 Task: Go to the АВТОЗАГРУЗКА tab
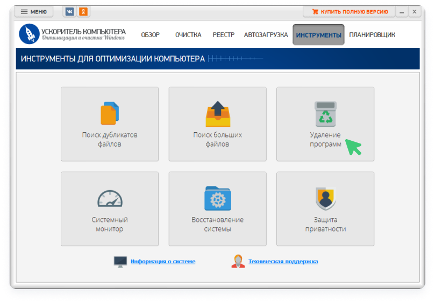266,35
